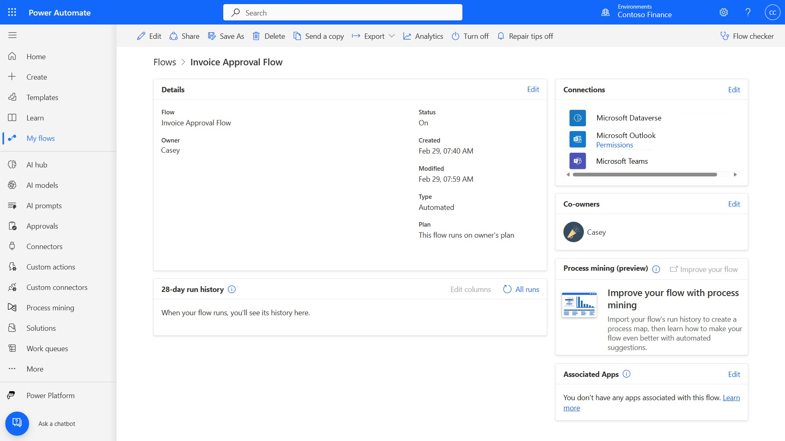Navigate to Templates section

pyautogui.click(x=42, y=97)
